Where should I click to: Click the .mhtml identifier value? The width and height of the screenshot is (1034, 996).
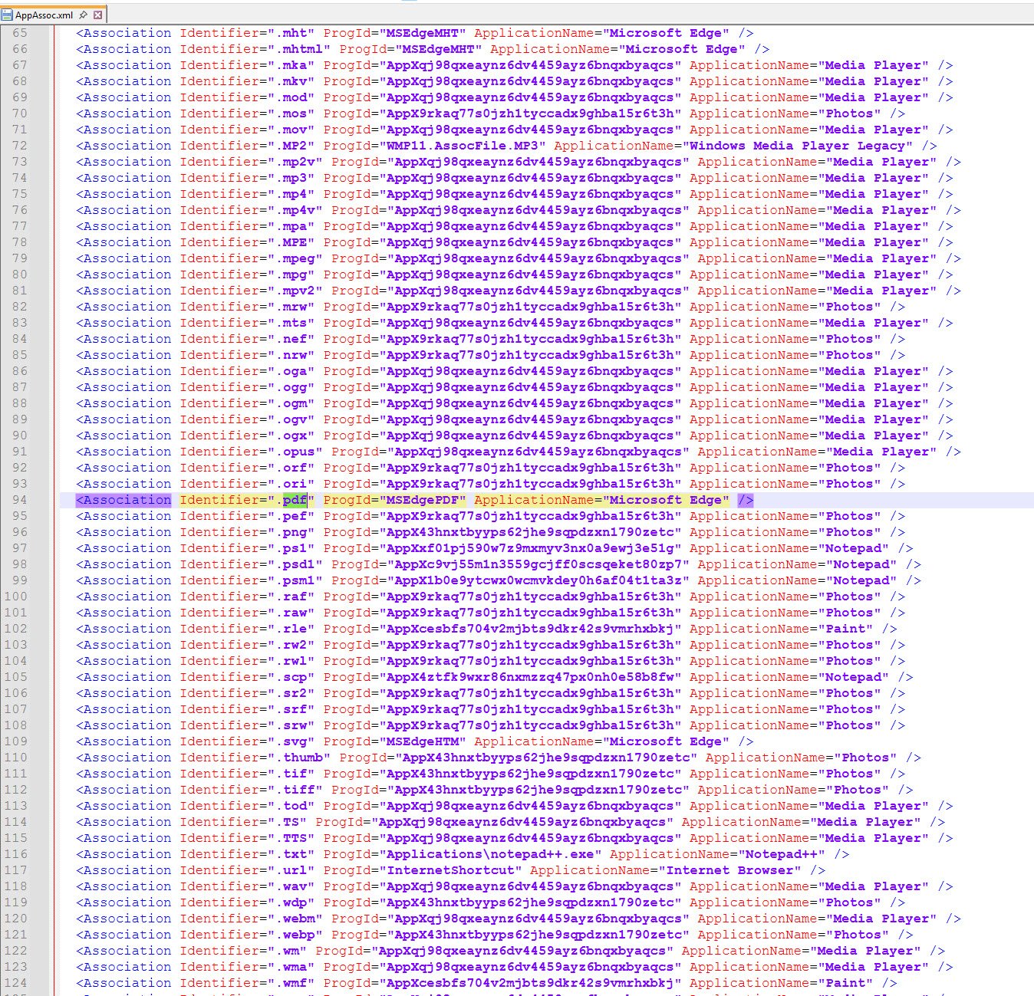point(302,49)
